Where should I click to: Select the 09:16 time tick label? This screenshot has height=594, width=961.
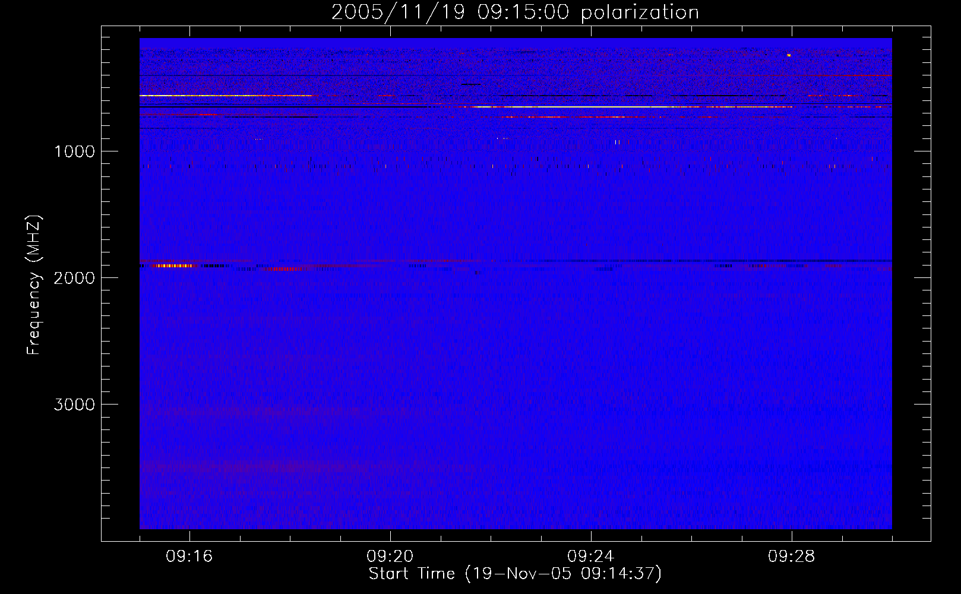[189, 557]
